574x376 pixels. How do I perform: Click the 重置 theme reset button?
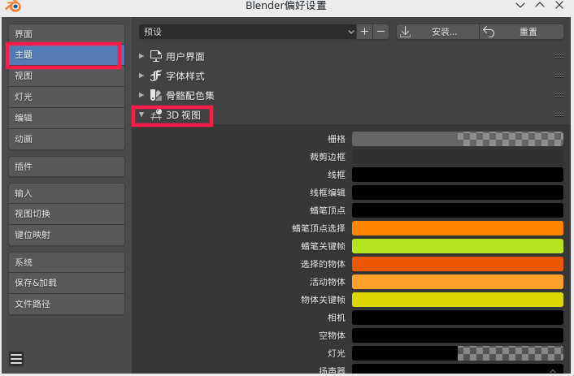pyautogui.click(x=522, y=32)
